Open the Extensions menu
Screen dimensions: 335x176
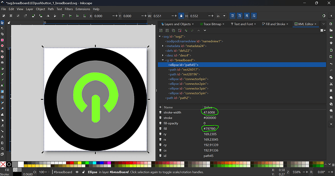[83, 9]
